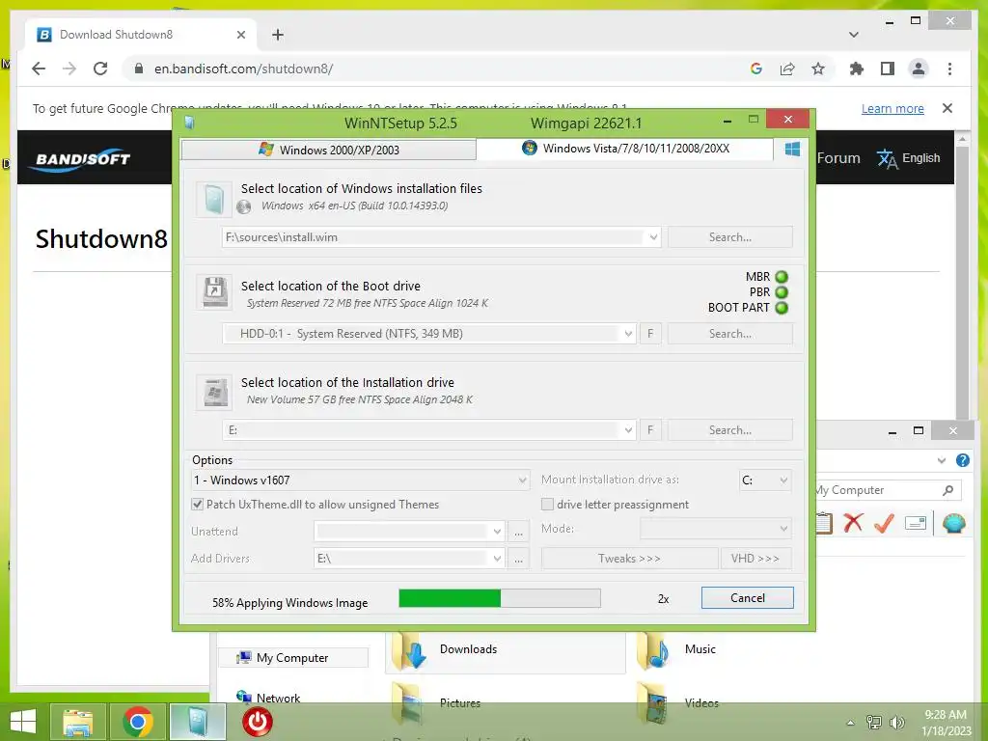
Task: Dismiss the Chrome update notice bar
Action: pyautogui.click(x=947, y=108)
